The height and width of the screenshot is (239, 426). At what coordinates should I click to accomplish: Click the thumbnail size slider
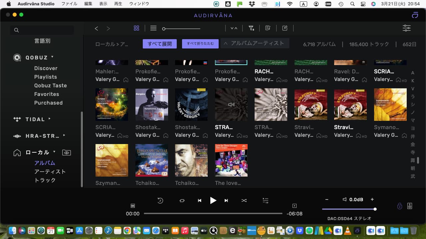click(x=181, y=29)
